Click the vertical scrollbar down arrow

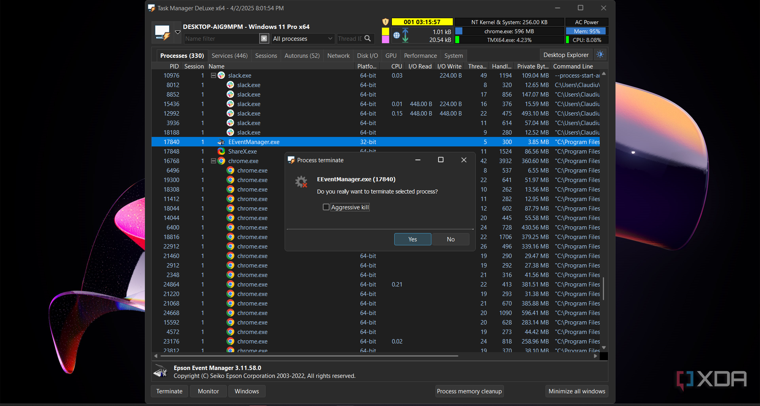coord(604,348)
